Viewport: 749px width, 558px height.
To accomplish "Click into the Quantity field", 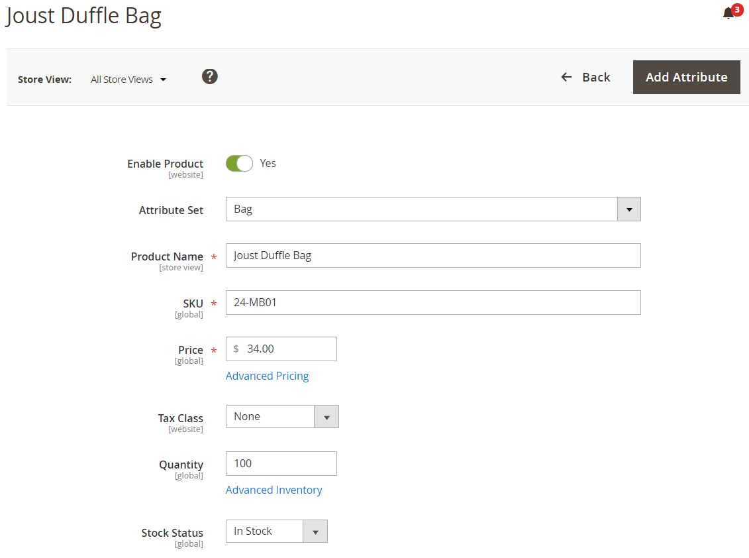I will pos(281,463).
